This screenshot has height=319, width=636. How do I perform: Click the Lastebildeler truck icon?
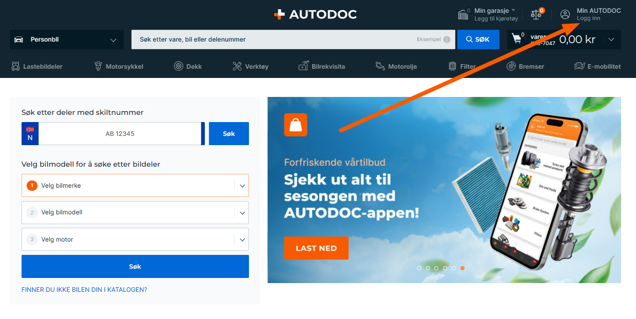point(15,66)
